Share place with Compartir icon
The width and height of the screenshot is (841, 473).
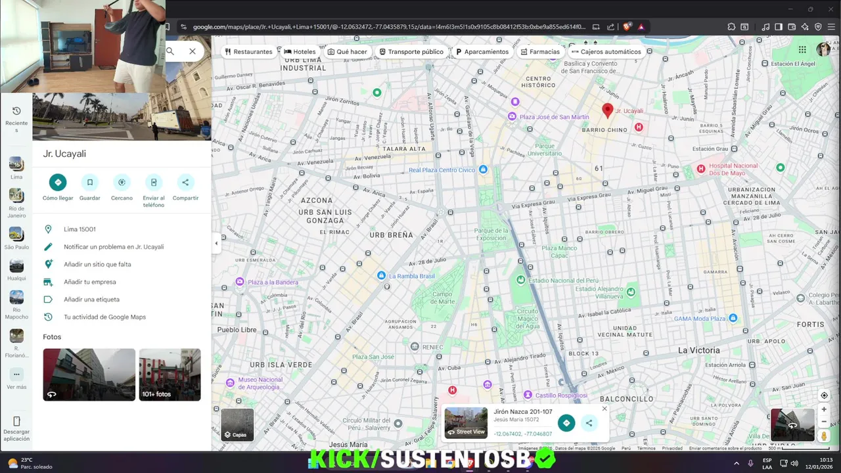[x=185, y=182]
